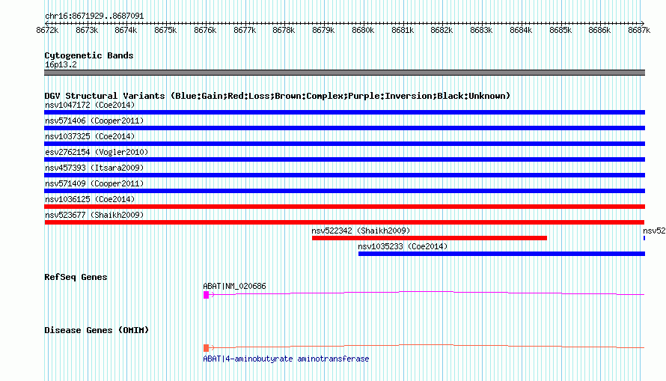Click the Disease Genes (OMIM) track title
The width and height of the screenshot is (666, 381).
click(x=97, y=330)
